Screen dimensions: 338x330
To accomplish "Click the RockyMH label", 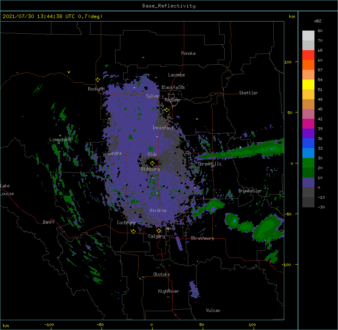I will pos(96,89).
